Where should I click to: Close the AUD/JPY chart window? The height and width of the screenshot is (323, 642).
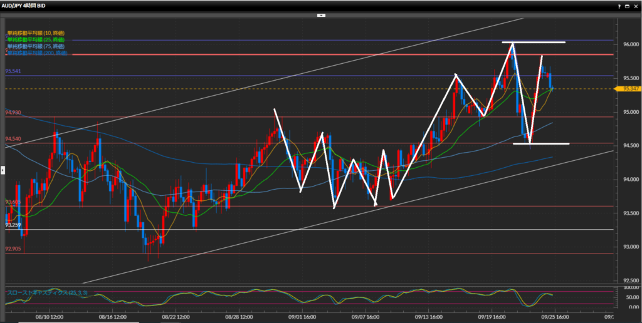(634, 6)
